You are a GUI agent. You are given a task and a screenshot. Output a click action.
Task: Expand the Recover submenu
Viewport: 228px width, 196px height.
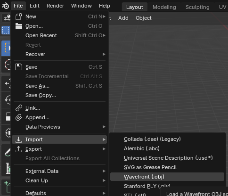pyautogui.click(x=59, y=54)
